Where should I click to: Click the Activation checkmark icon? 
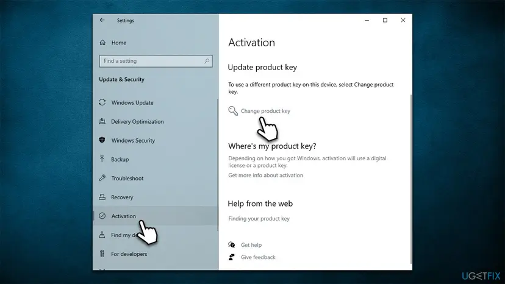[x=102, y=216]
